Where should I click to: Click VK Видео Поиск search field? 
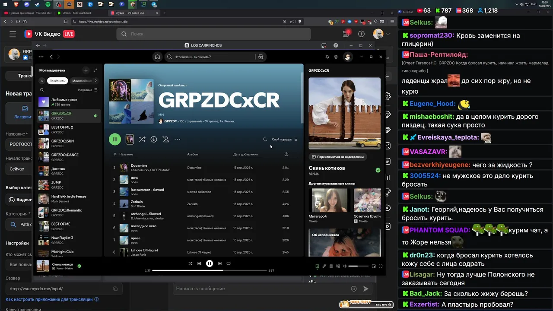click(213, 34)
